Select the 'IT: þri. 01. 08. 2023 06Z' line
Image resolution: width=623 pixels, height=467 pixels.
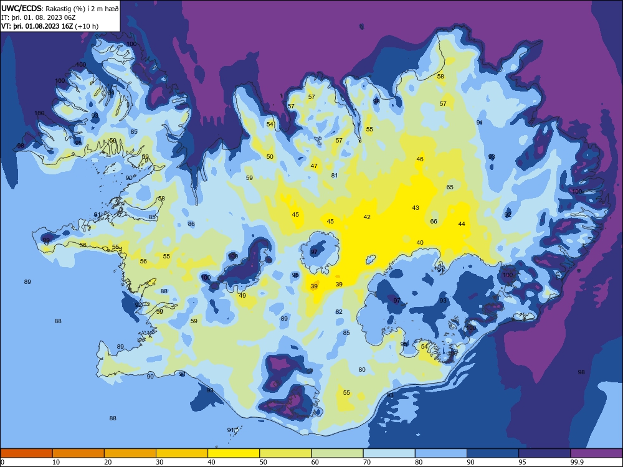pyautogui.click(x=39, y=17)
